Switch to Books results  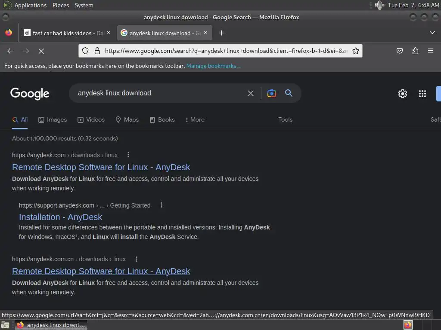pos(162,119)
